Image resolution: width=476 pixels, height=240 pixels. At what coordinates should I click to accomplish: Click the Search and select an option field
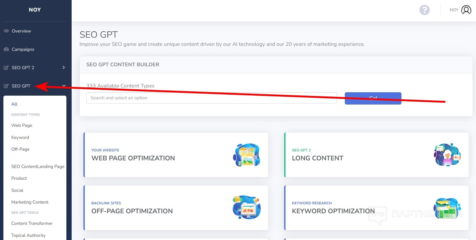point(211,98)
